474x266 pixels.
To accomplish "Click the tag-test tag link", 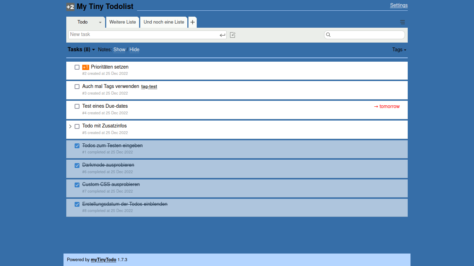I will tap(149, 87).
